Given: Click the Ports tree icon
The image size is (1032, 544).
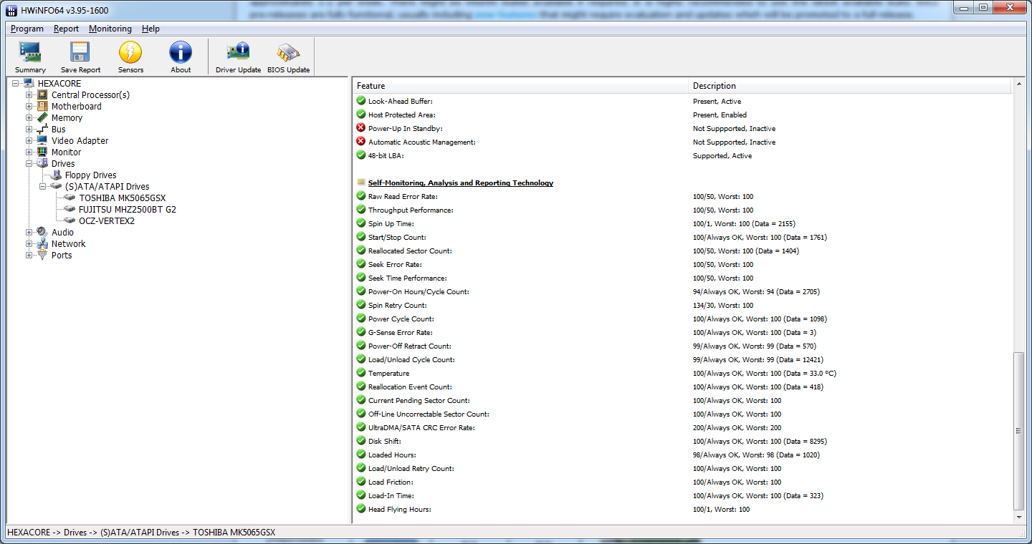Looking at the screenshot, I should pos(42,255).
